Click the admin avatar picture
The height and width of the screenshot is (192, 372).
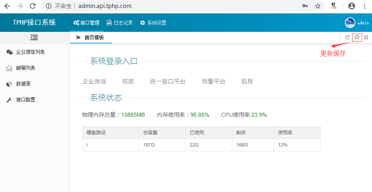tap(350, 23)
